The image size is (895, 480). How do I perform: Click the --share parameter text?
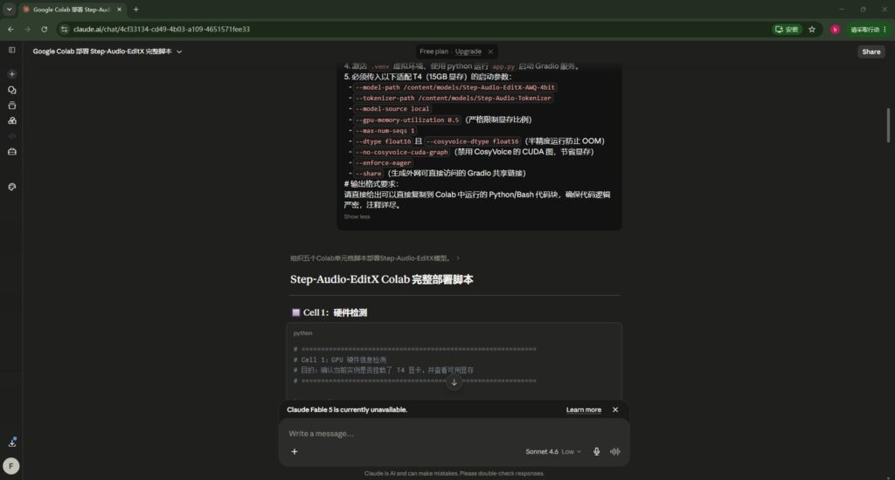click(x=368, y=174)
